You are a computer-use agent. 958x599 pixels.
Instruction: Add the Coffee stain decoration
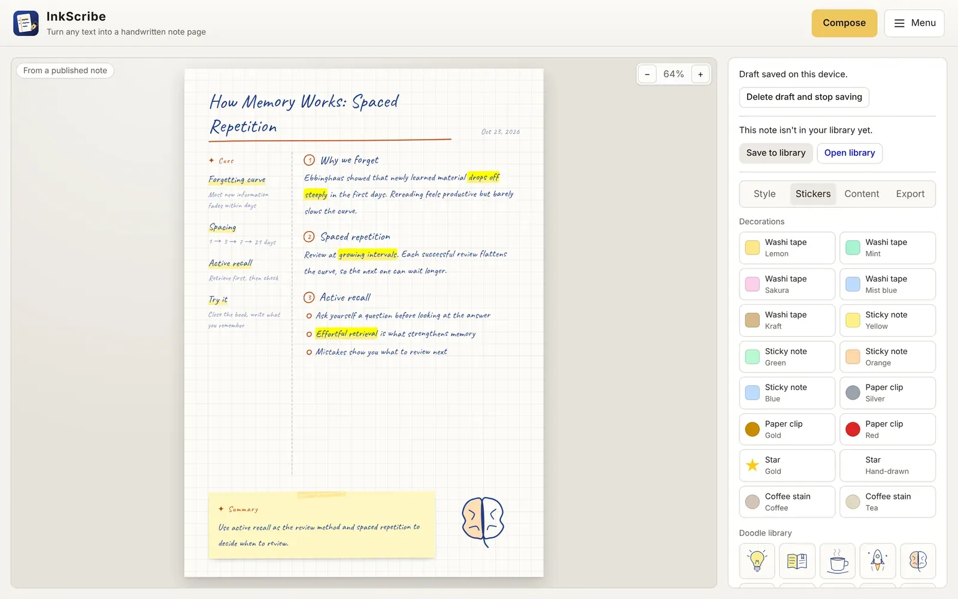click(787, 502)
